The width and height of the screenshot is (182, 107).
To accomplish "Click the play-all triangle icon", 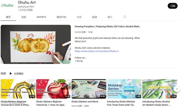I will pyautogui.click(x=11, y=74).
